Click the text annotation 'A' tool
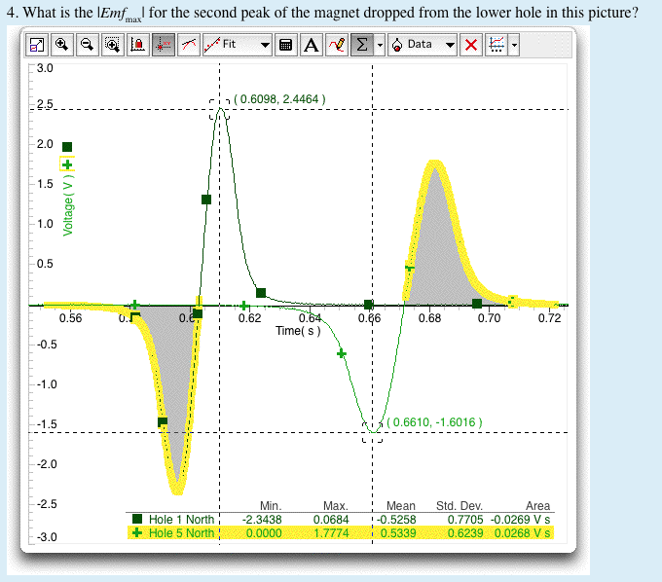The width and height of the screenshot is (662, 582). pyautogui.click(x=311, y=45)
